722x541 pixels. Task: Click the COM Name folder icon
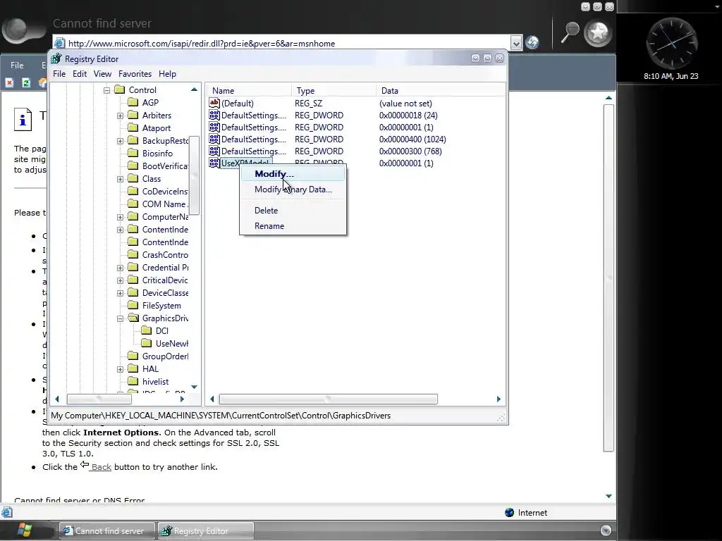[133, 204]
